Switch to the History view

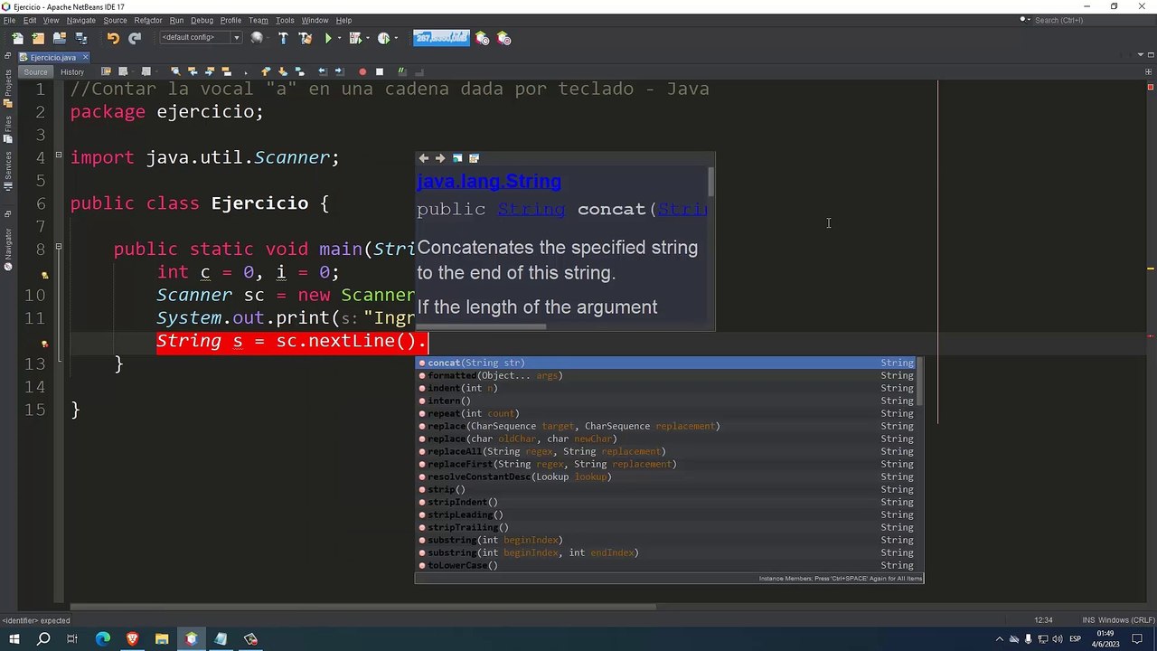(72, 71)
